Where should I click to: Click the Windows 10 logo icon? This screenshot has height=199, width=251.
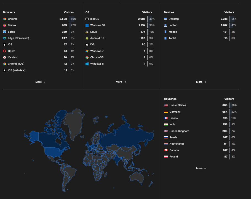coord(87,25)
